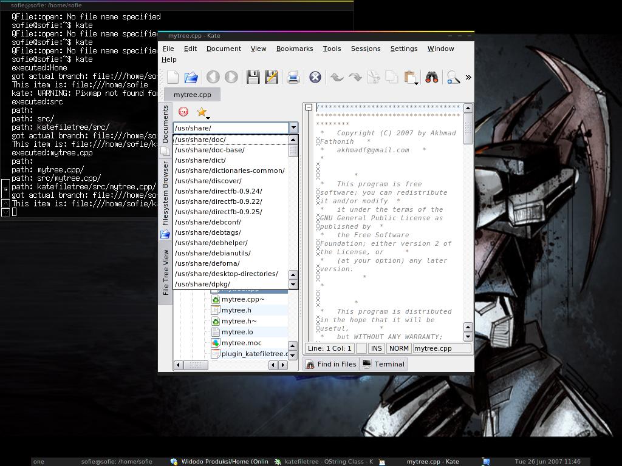Click the NORM selection mode indicator
This screenshot has height=466, width=622.
[398, 348]
